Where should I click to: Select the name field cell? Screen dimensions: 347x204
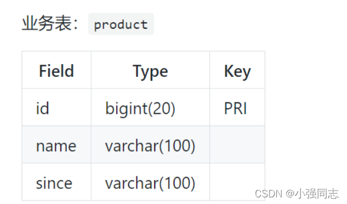[x=56, y=145]
